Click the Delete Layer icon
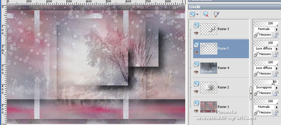The image size is (281, 125). (206, 14)
